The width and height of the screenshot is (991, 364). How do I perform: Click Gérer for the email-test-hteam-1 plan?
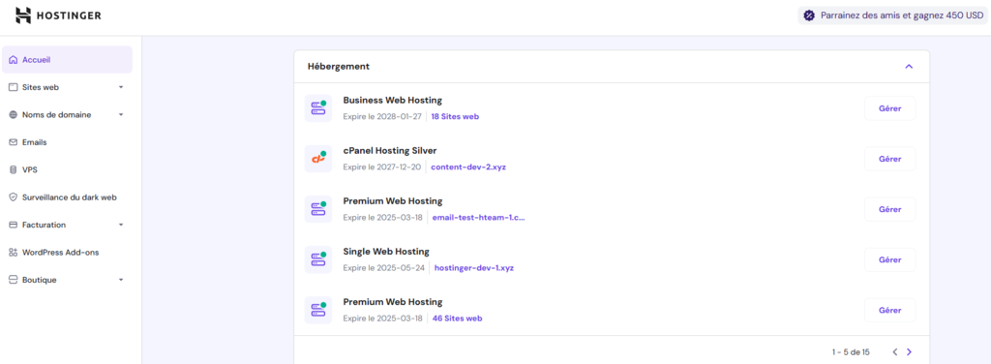pos(890,209)
